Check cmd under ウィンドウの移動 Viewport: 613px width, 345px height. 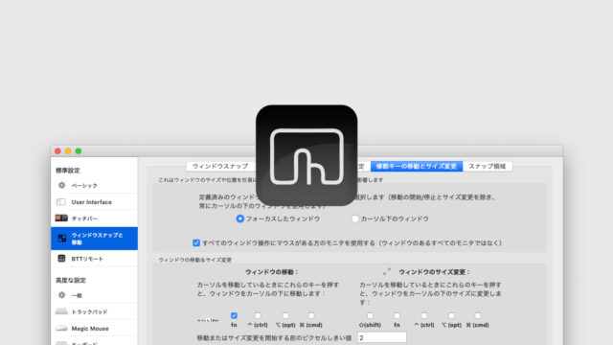click(311, 315)
